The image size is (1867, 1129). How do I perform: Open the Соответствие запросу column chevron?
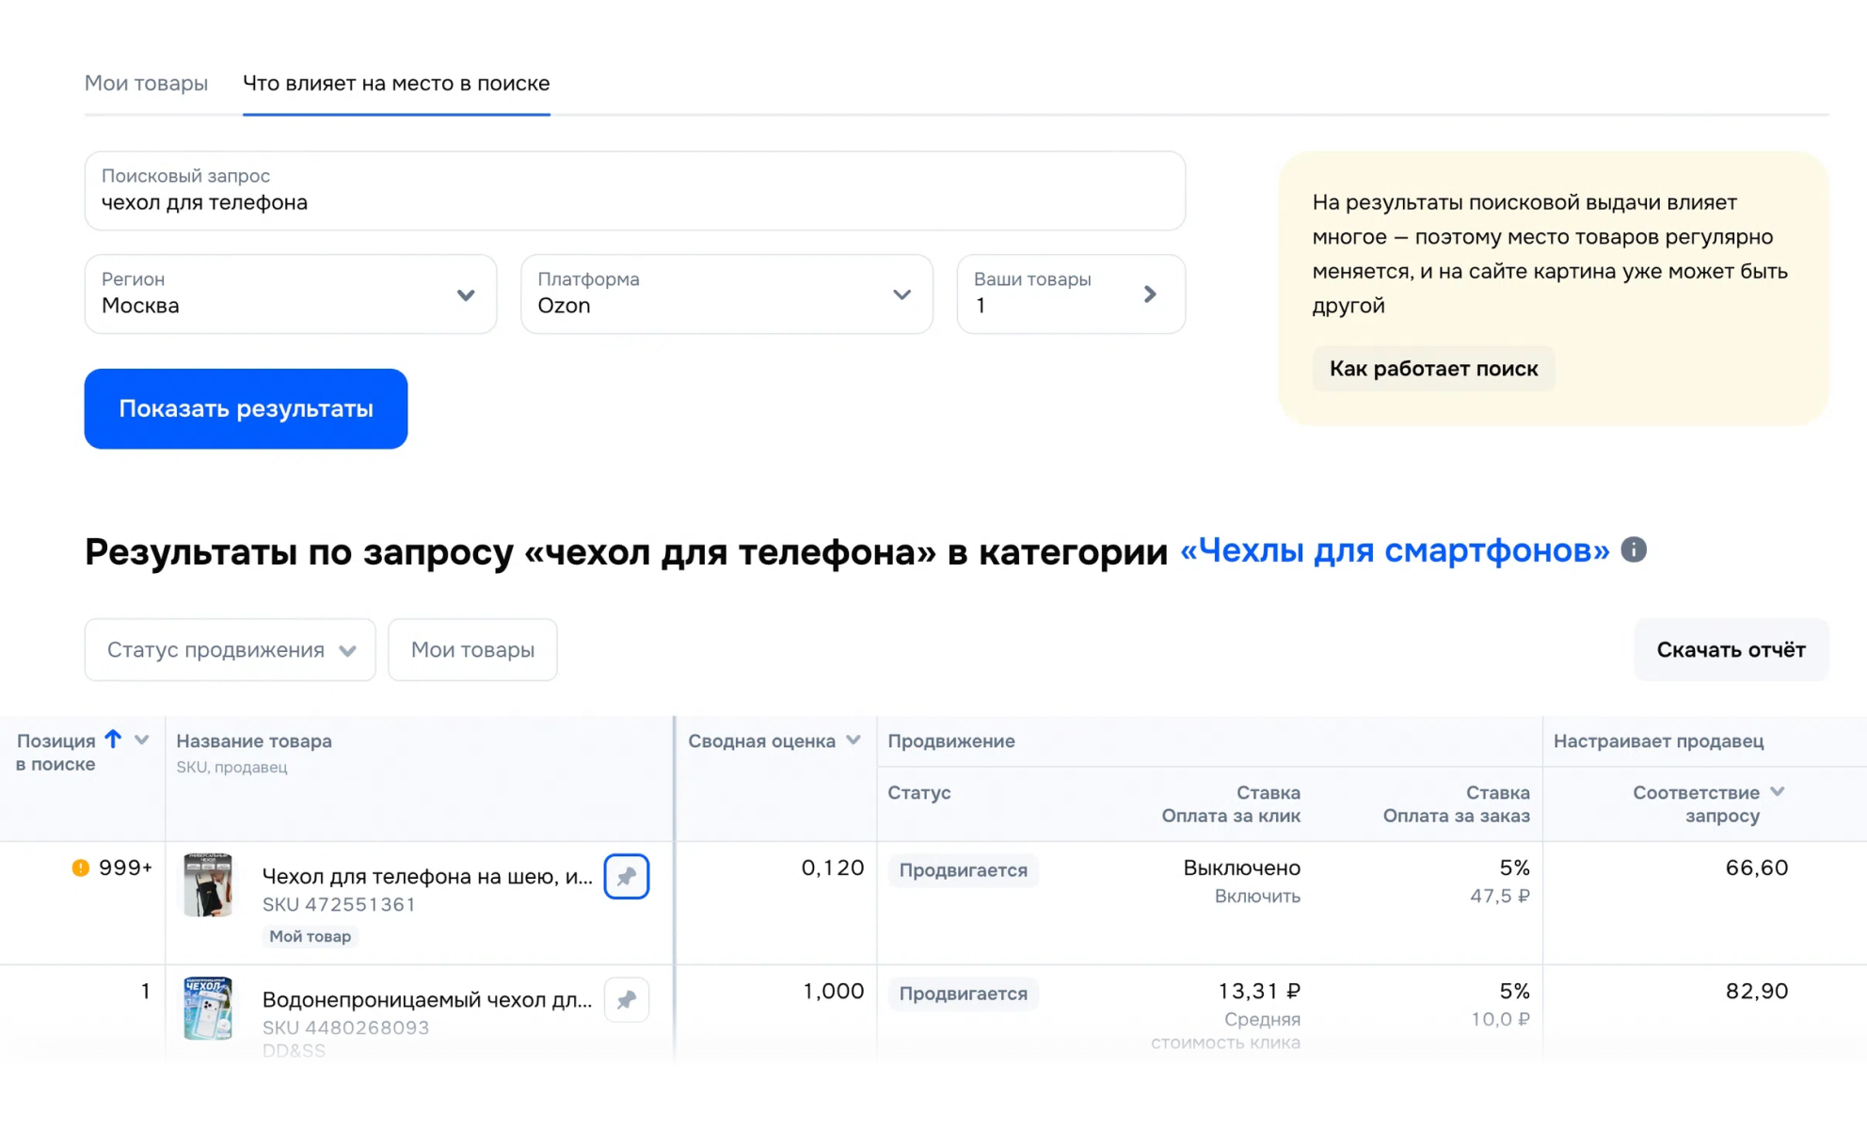1778,792
